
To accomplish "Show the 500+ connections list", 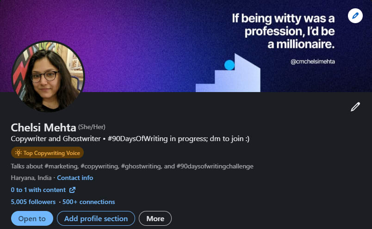I will pos(88,202).
